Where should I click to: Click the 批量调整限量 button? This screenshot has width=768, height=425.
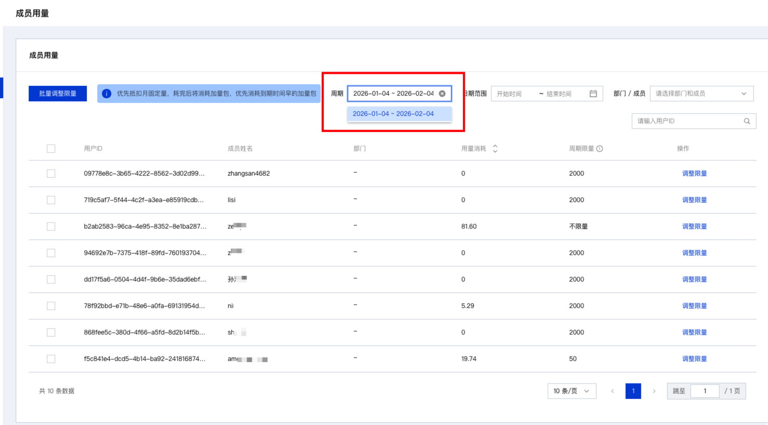(58, 94)
